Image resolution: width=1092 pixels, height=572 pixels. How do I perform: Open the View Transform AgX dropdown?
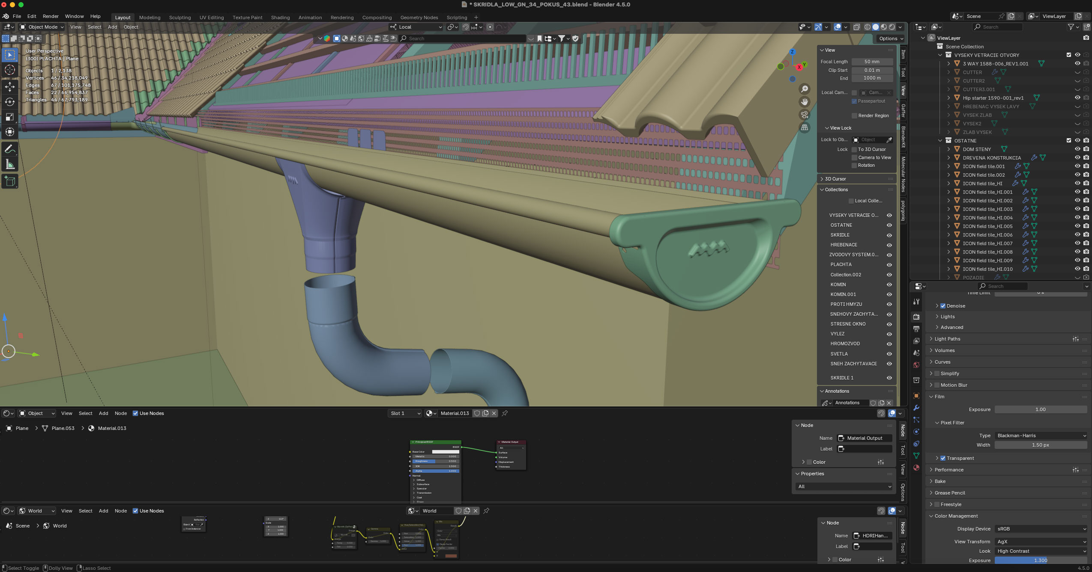click(x=1041, y=542)
